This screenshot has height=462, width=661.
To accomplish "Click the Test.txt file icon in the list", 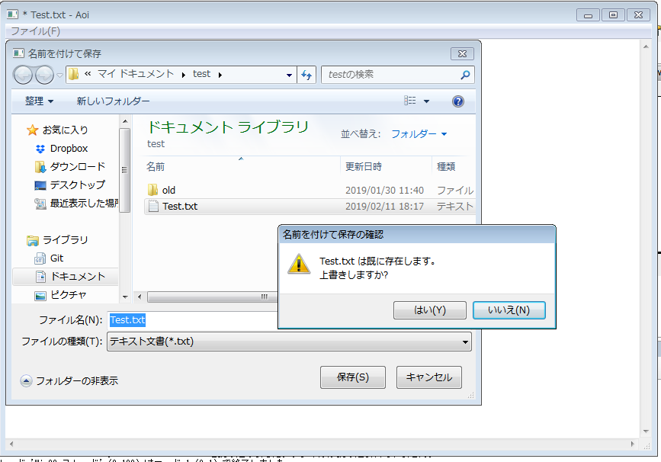I will (153, 206).
